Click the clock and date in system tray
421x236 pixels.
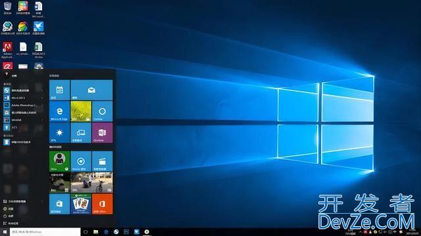[412, 231]
